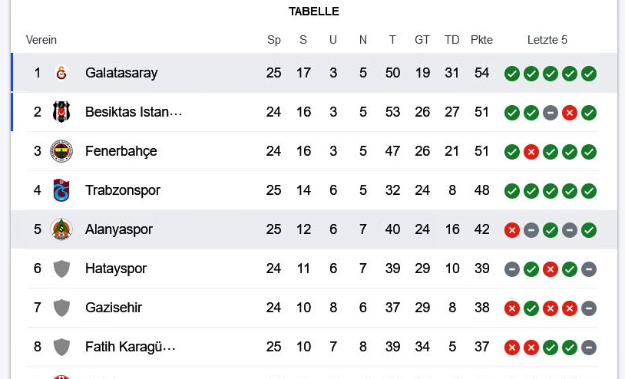
Task: Click the Letzte 5 column header
Action: [547, 40]
